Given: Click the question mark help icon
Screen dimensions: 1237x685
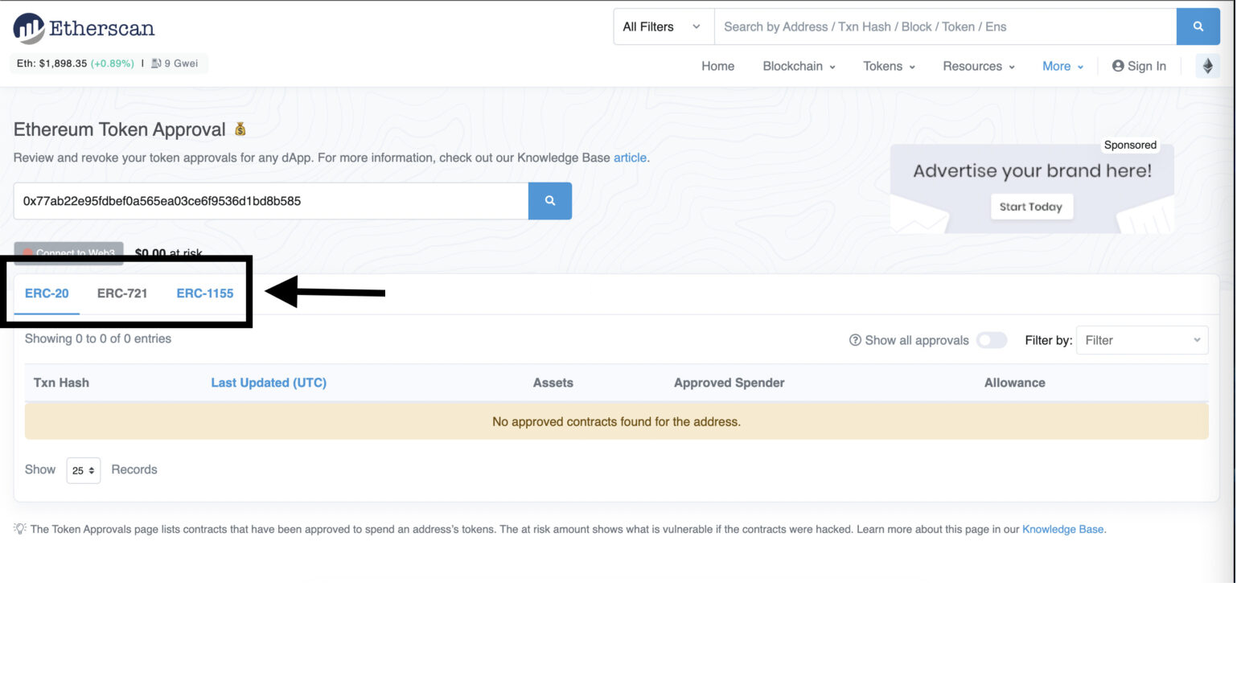Looking at the screenshot, I should pos(857,340).
